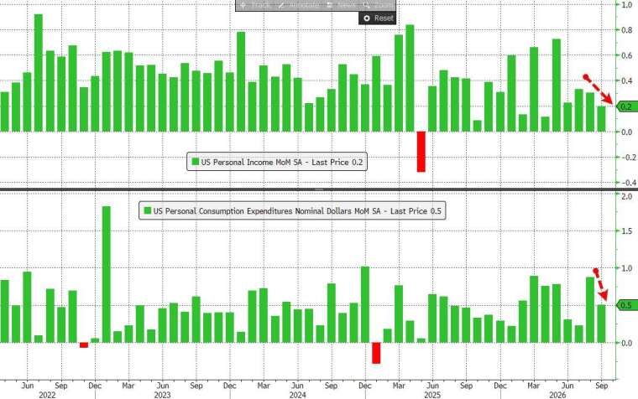Screen dimensions: 638x399
Task: Click the 2026 year label on the time axis
Action: [557, 395]
